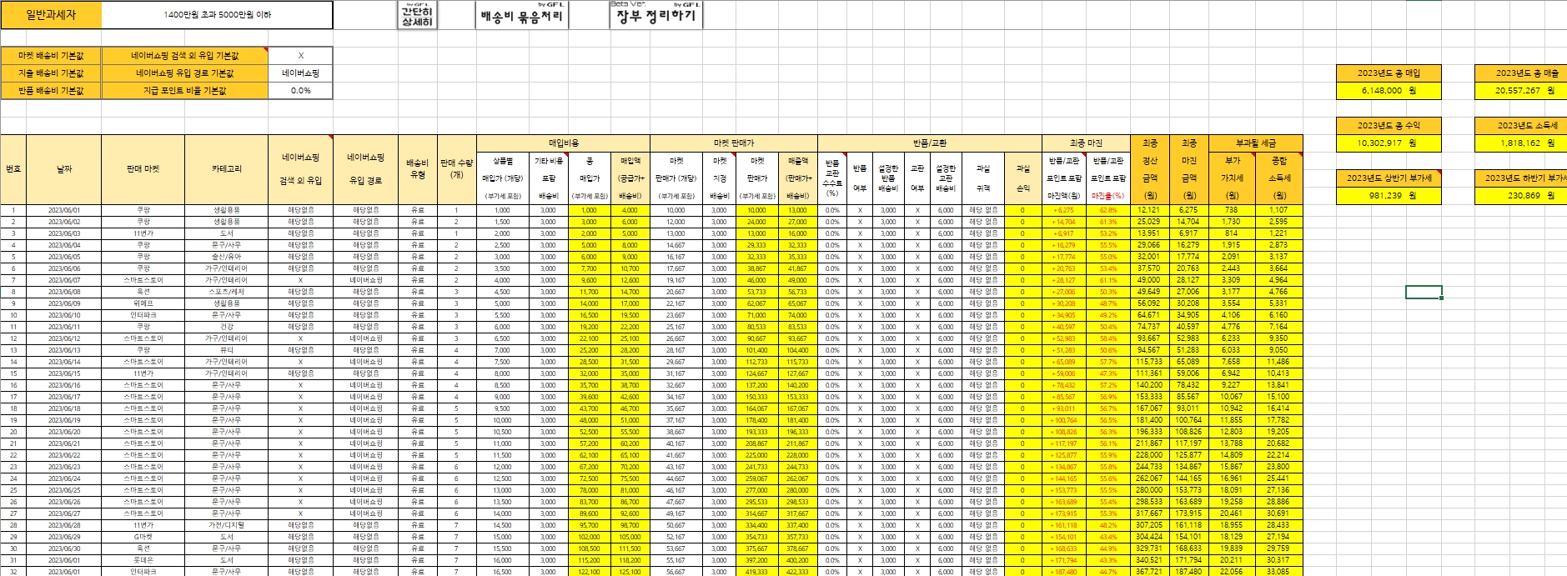
Task: Select the 반품 배송비 기본값 label cell
Action: (51, 91)
